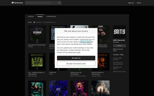Expand the artists filter dropdown
154x96 pixels.
pos(40,22)
